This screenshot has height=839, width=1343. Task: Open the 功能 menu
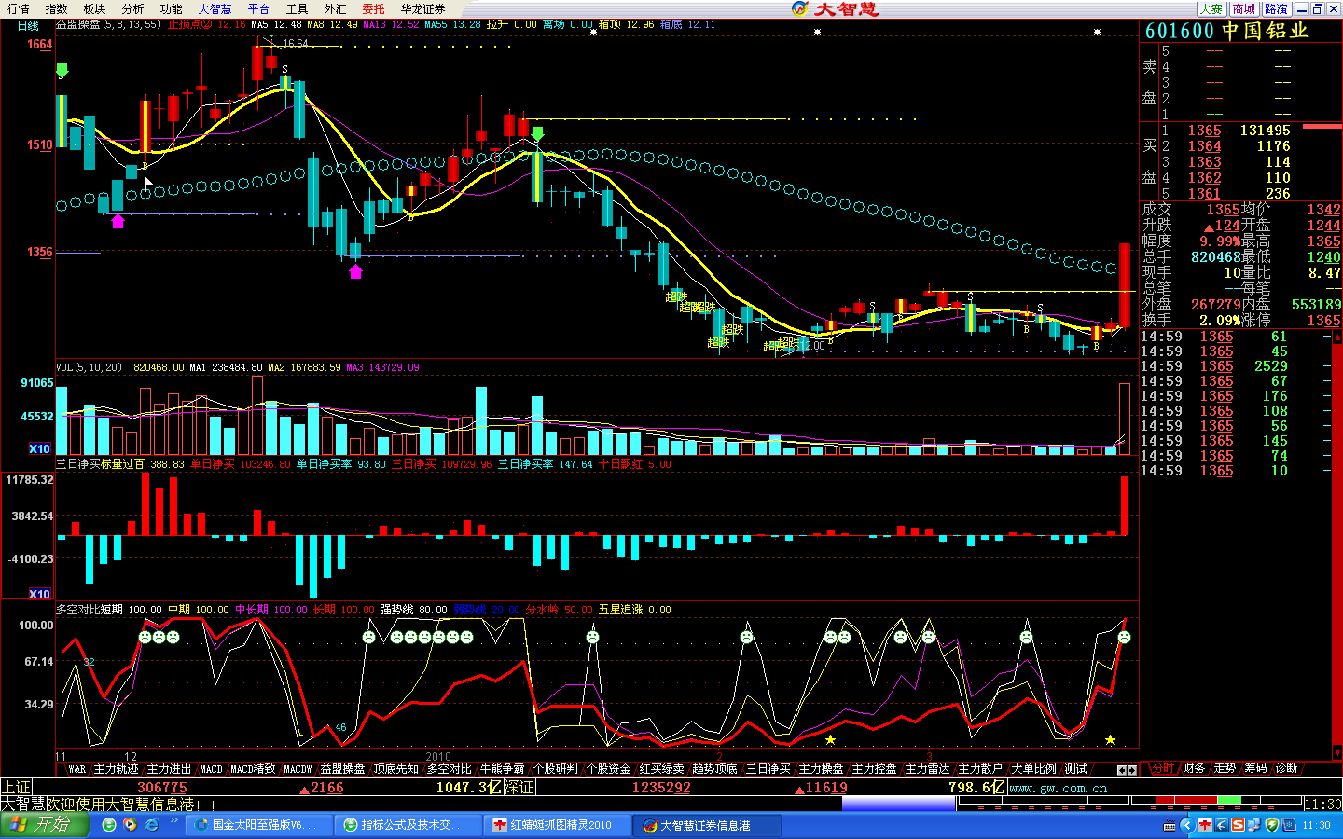[x=172, y=9]
